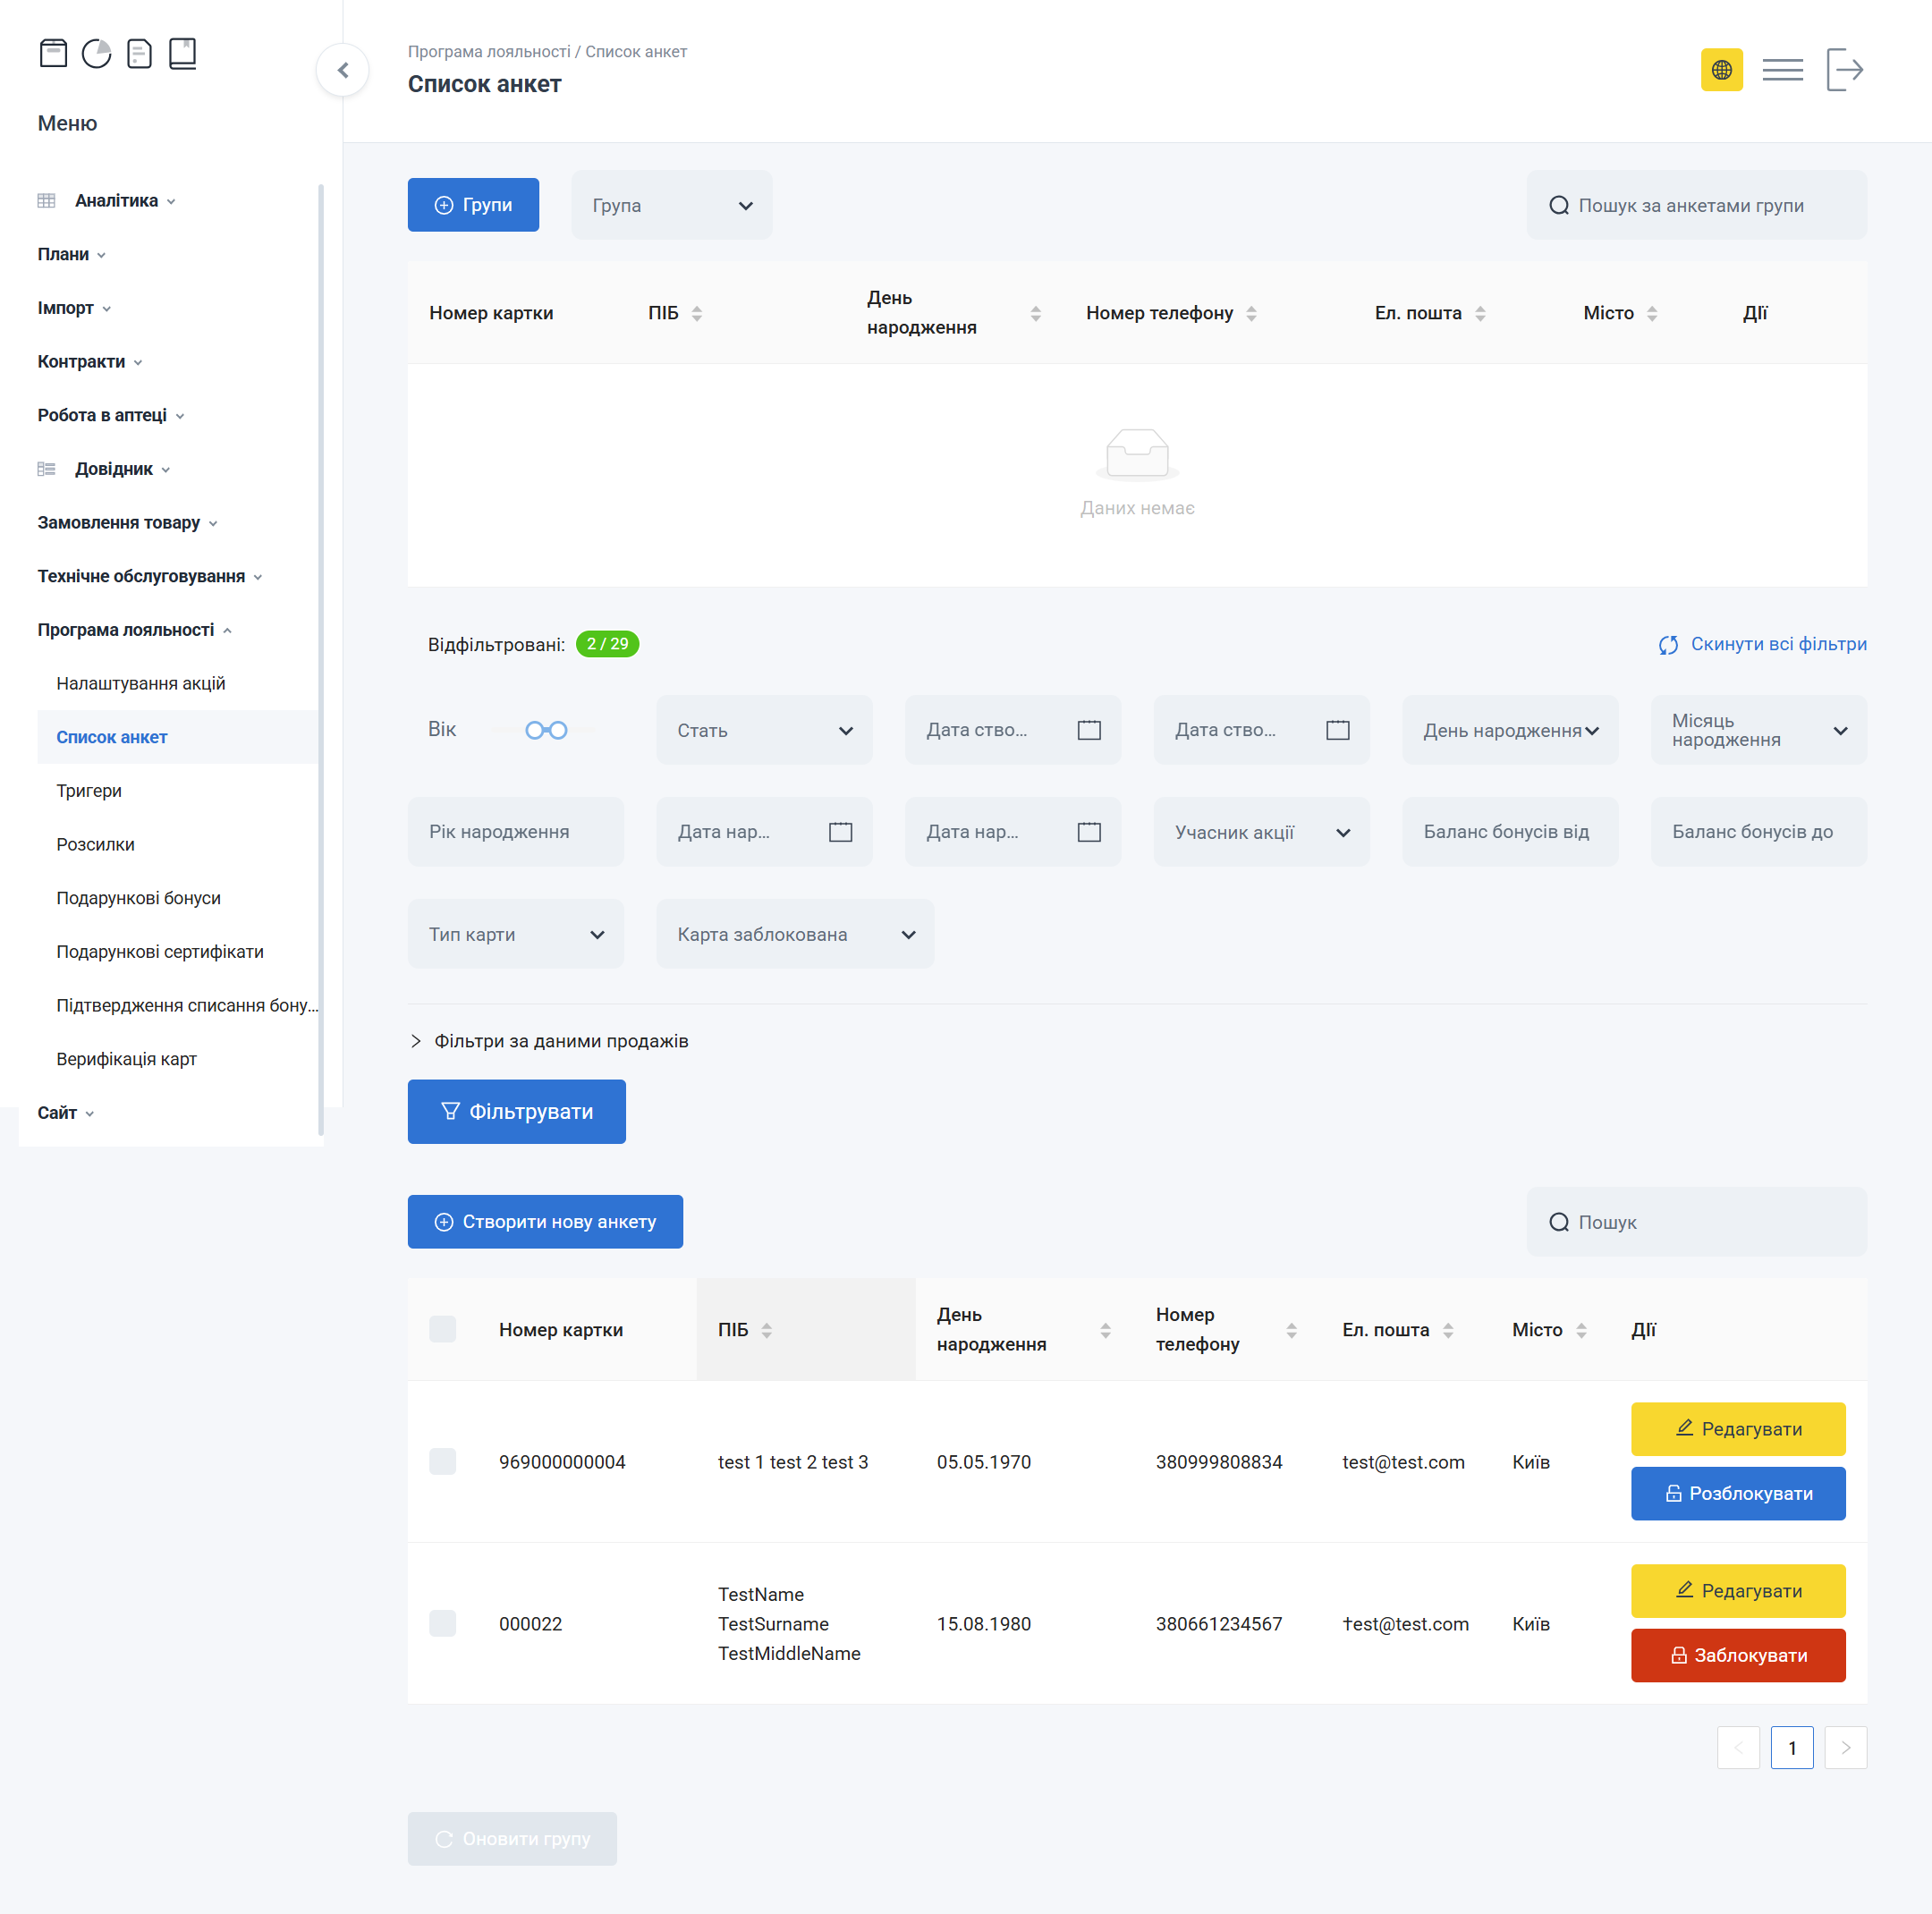1932x1914 pixels.
Task: Click the Вік range slider handle
Action: click(535, 730)
